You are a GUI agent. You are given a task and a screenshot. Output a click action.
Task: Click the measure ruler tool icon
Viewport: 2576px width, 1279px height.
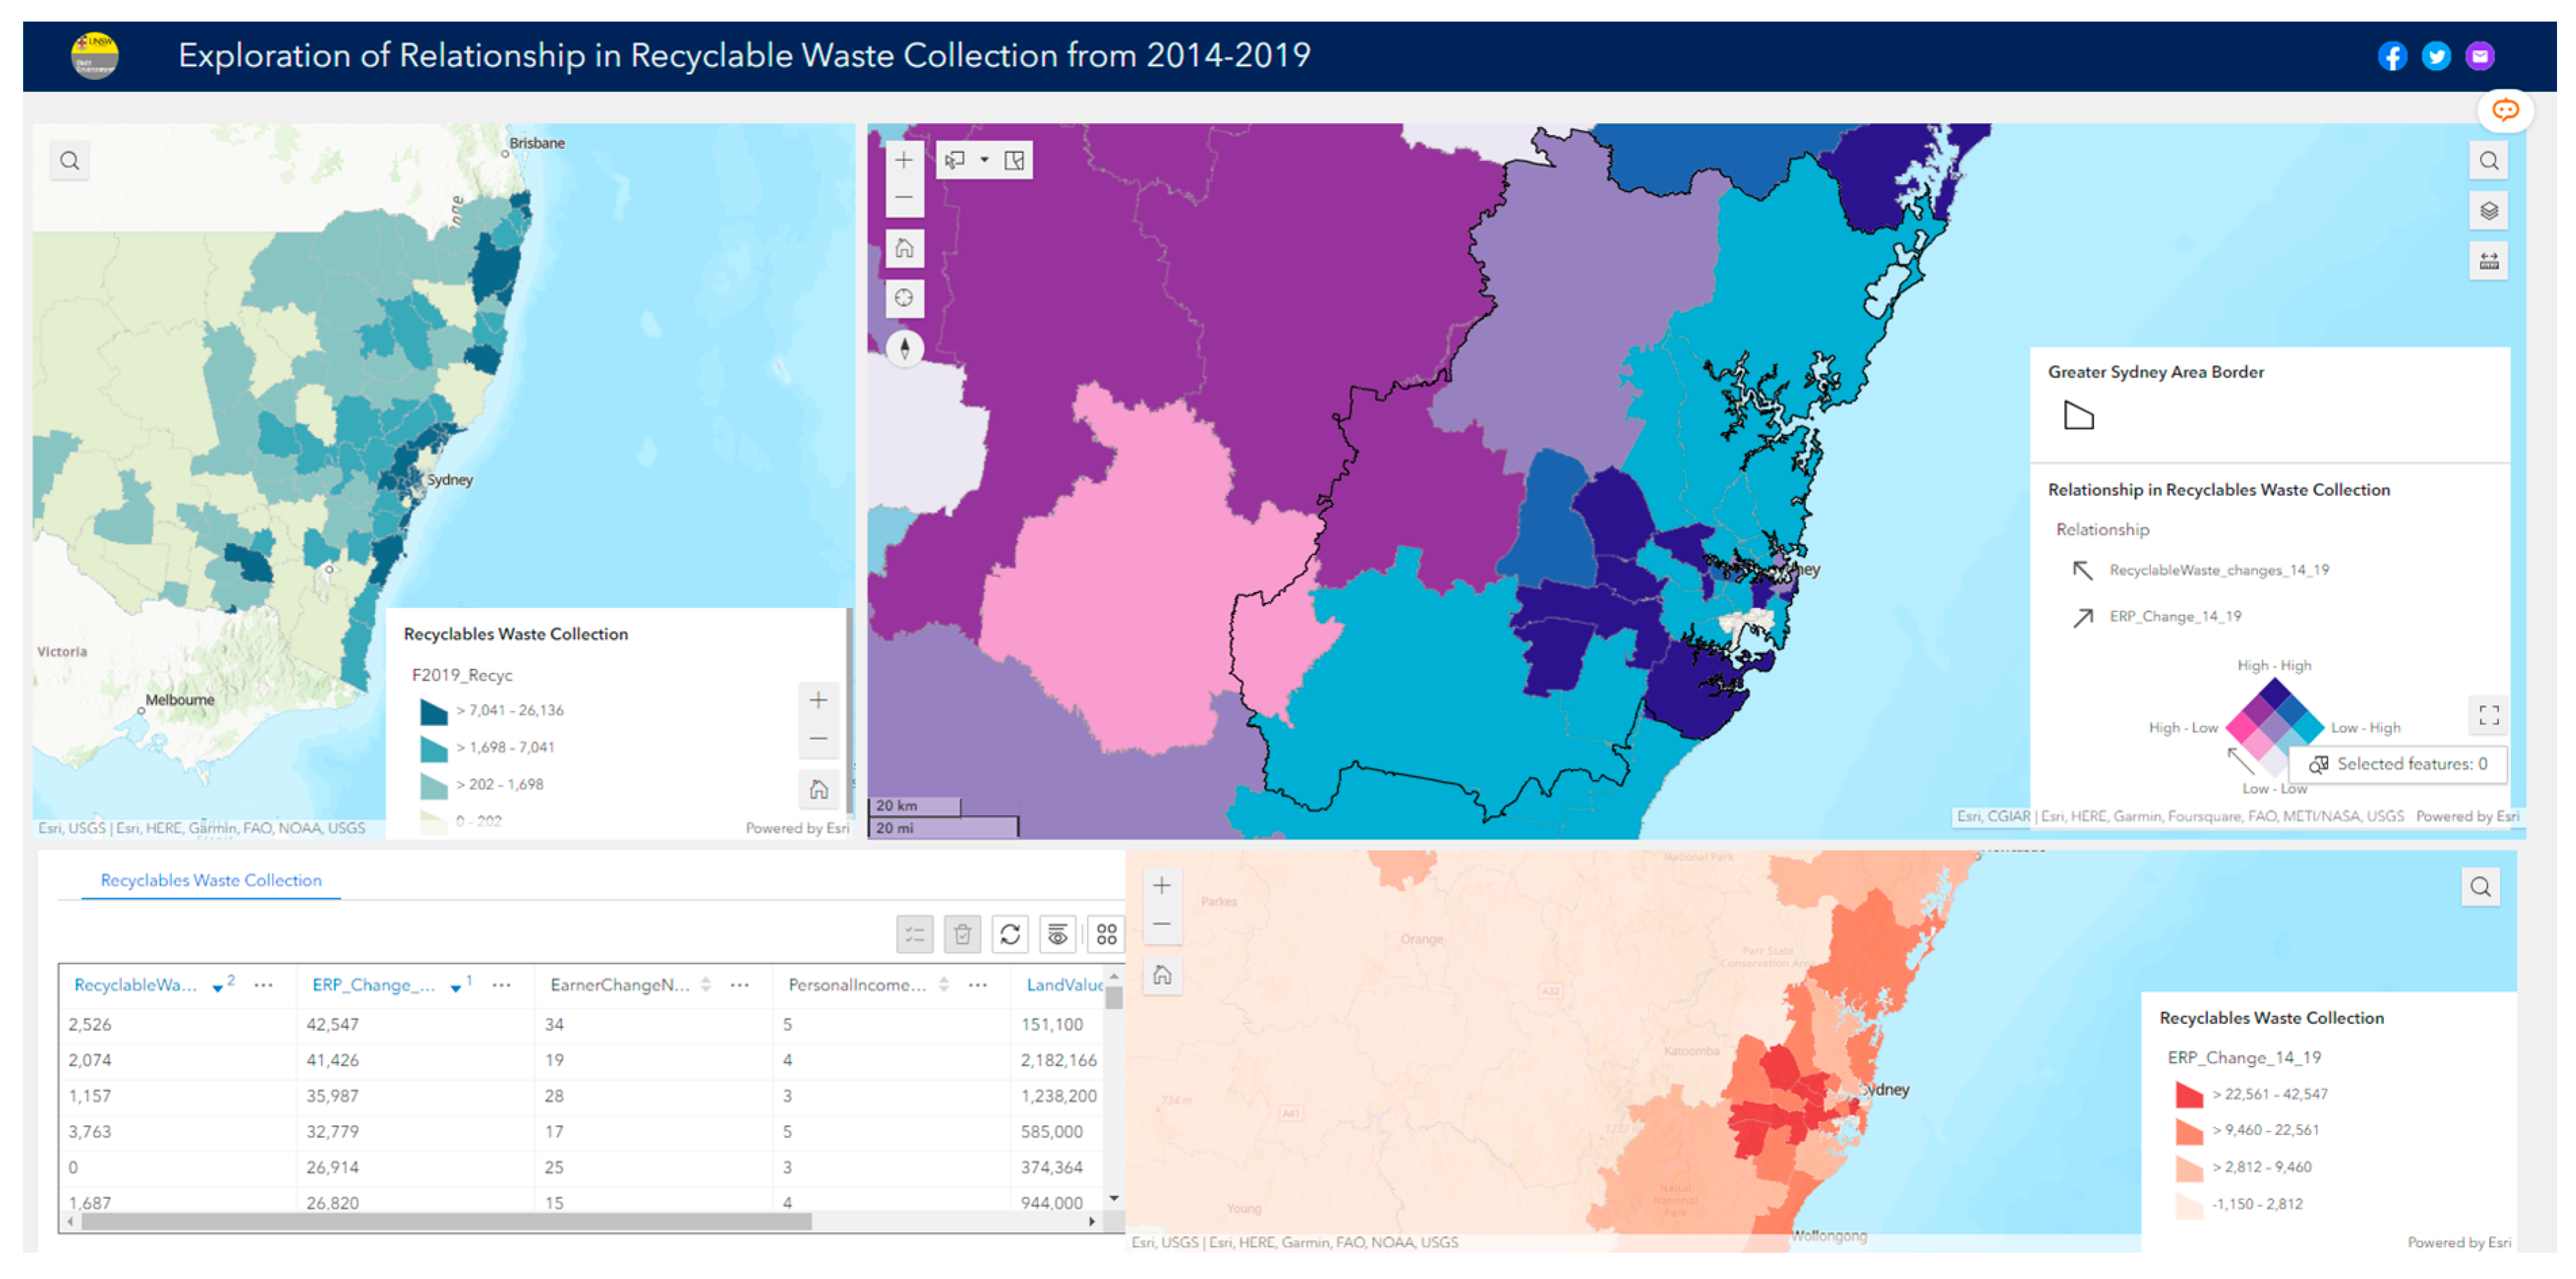2489,262
